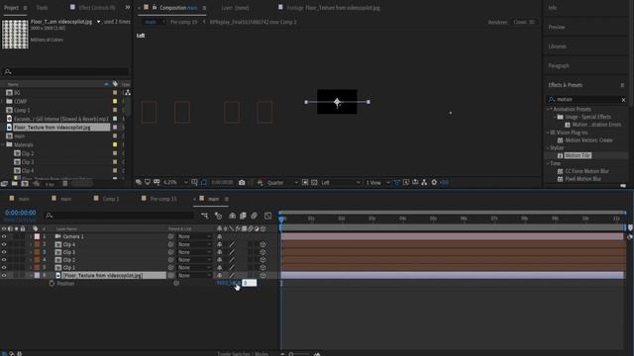Collapse the Materials folder in Project
The image size is (634, 356).
[3, 144]
